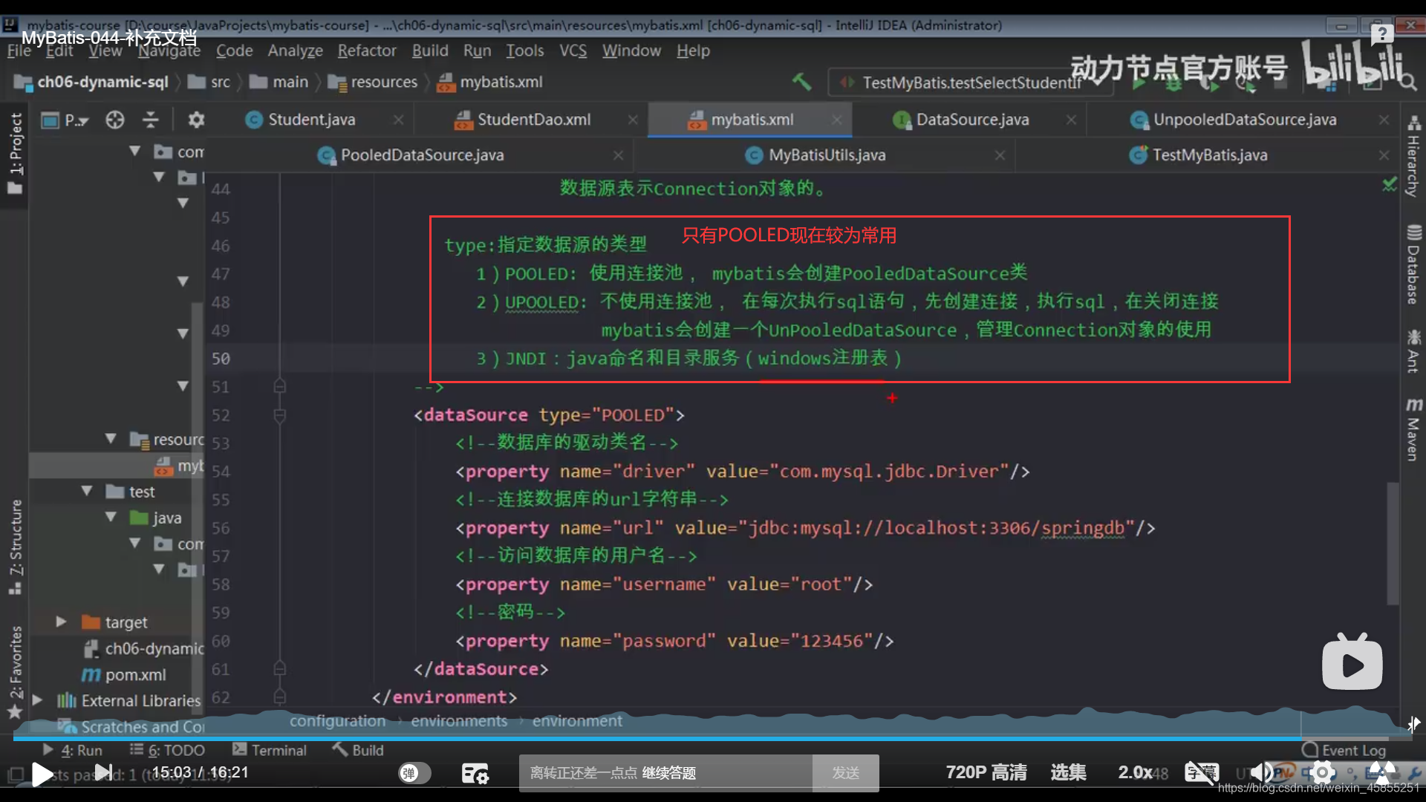Fold the closing tag marker at line 61
Screen dimensions: 1426x802
(x=279, y=669)
